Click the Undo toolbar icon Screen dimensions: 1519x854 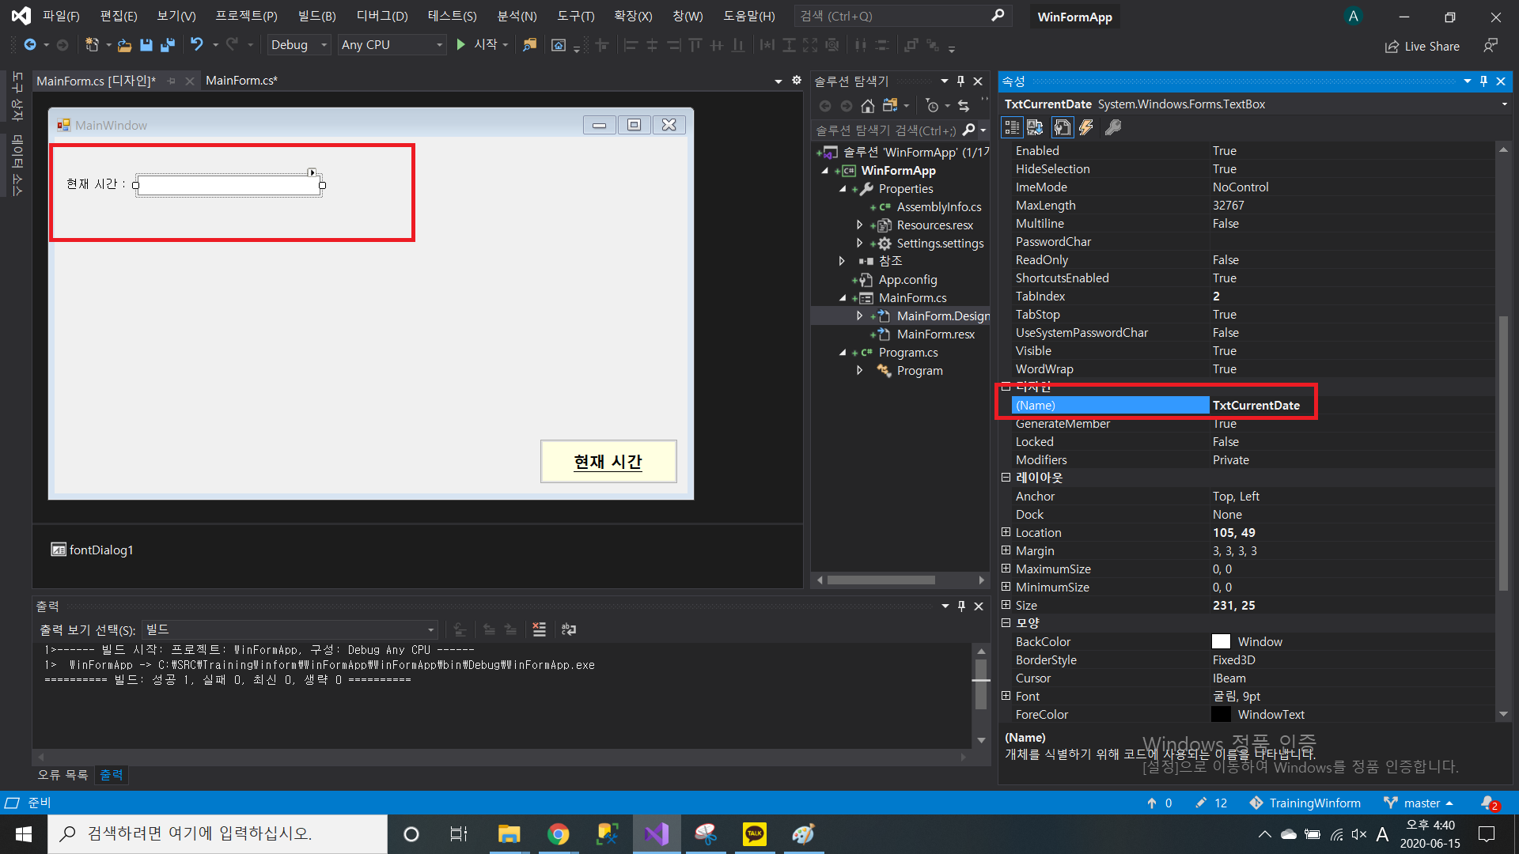coord(197,45)
